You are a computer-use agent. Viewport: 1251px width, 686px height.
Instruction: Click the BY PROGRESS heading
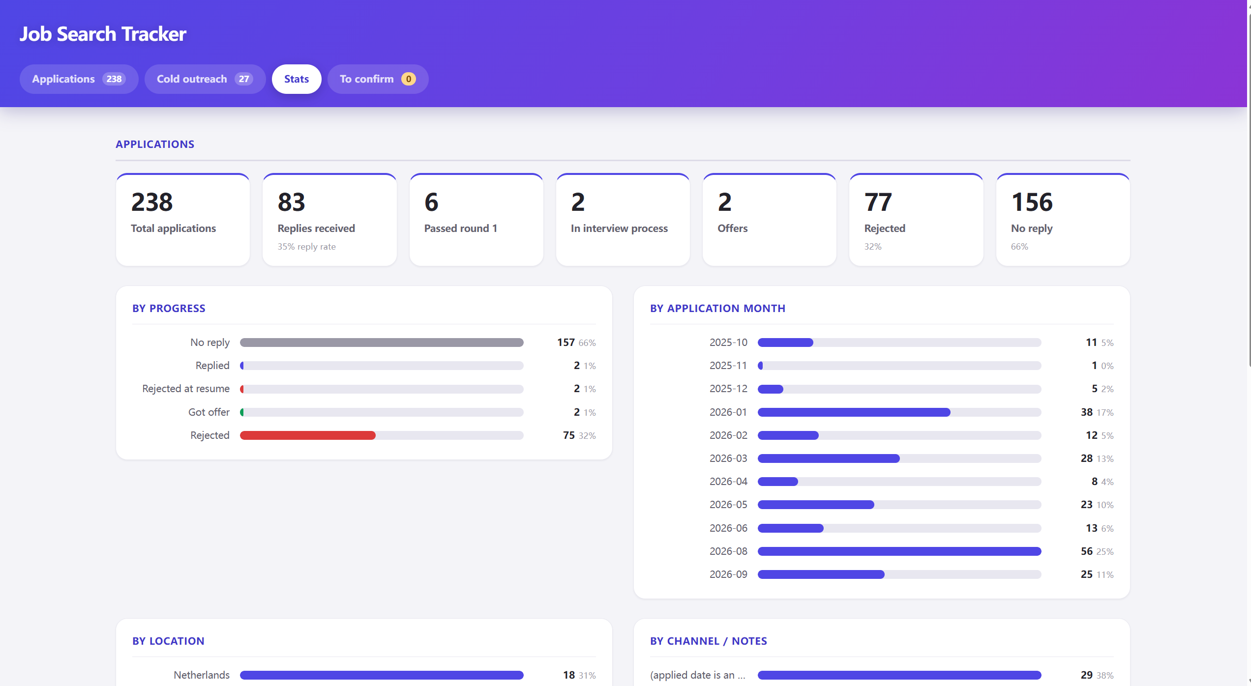click(169, 309)
